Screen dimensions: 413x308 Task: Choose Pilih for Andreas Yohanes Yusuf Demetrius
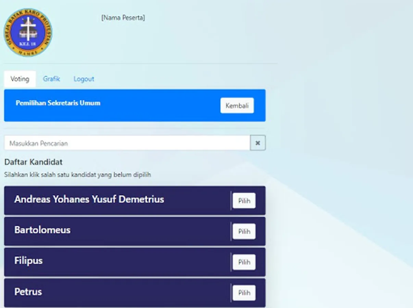244,201
